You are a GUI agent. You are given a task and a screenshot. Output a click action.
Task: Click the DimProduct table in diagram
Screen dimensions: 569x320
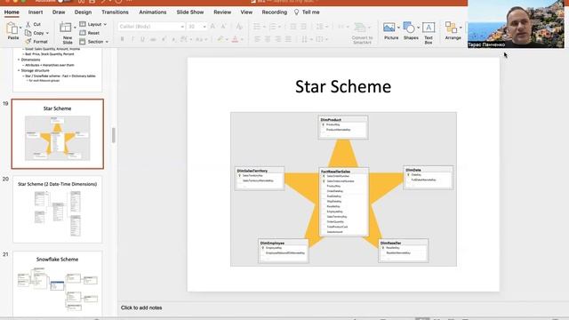point(343,127)
